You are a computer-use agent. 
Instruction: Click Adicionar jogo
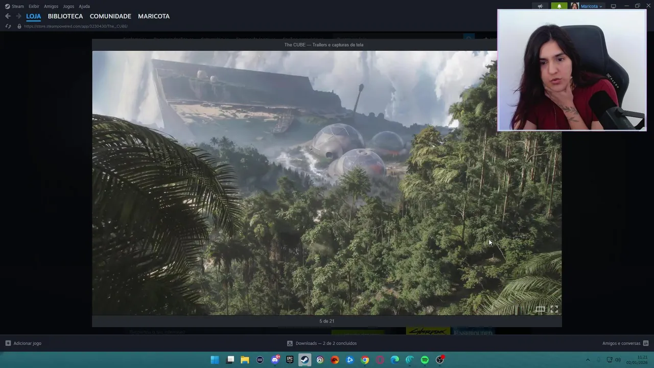pyautogui.click(x=23, y=343)
